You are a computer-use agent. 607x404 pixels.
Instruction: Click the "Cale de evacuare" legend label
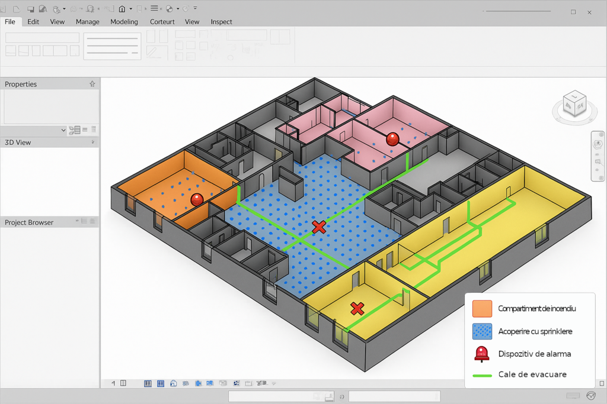click(x=532, y=374)
